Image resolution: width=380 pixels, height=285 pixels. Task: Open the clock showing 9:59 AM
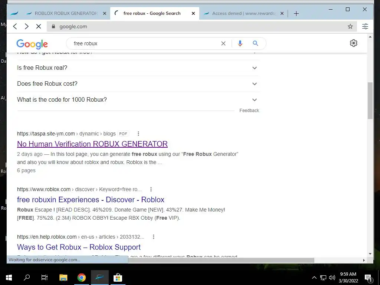coord(348,278)
